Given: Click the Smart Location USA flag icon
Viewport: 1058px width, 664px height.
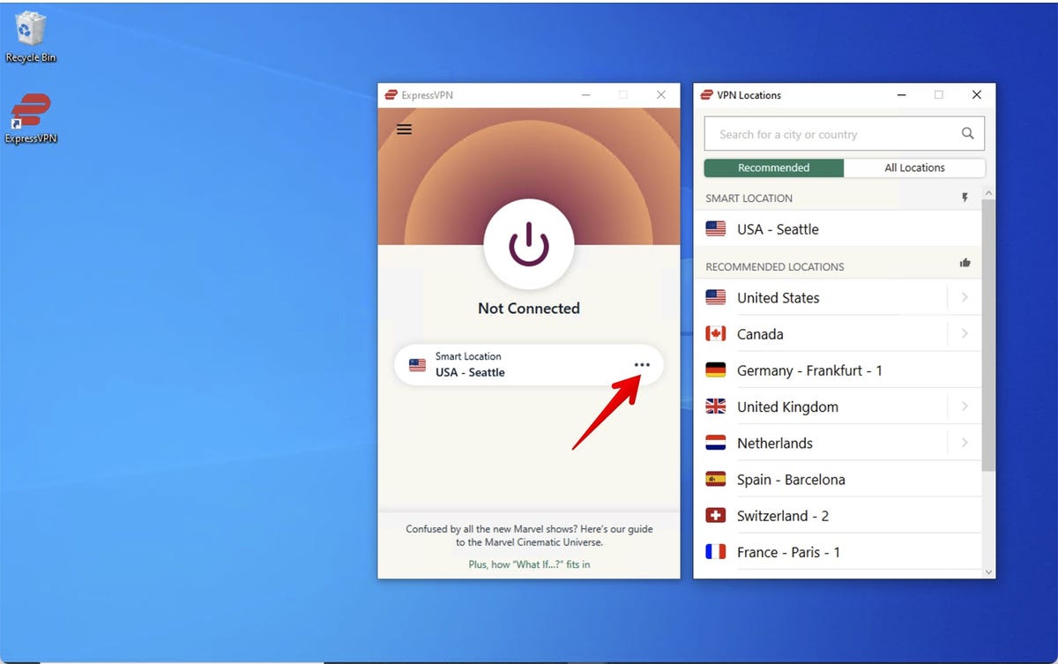Looking at the screenshot, I should (418, 364).
